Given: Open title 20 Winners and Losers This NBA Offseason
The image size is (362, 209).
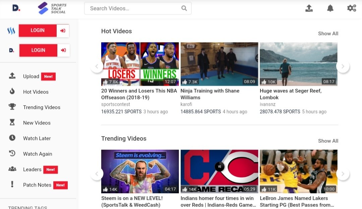Looking at the screenshot, I should (x=139, y=94).
